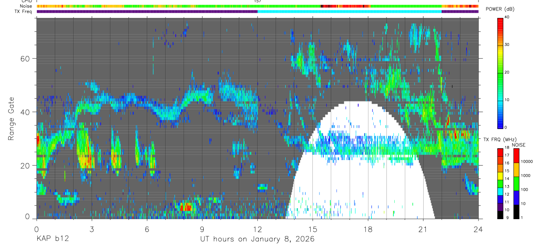Click the '9' label on the TX FRQ scale
Screen dimensions: 538x248
click(506, 218)
